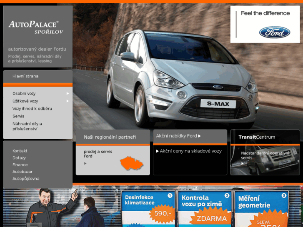The image size is (303, 227).
Task: Open the Finance link
Action: [x=20, y=165]
